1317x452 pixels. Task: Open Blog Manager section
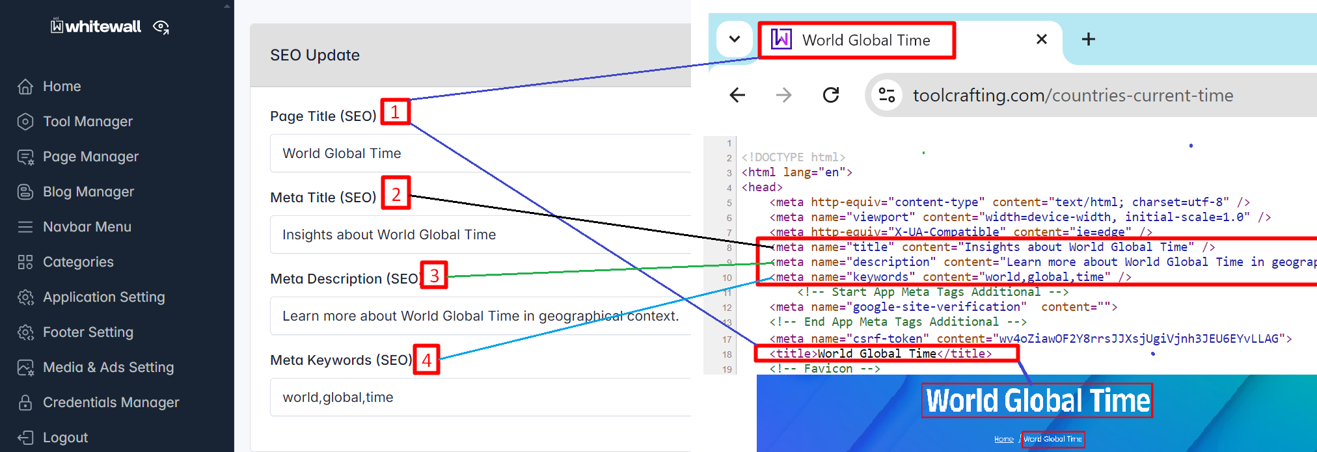pos(88,192)
